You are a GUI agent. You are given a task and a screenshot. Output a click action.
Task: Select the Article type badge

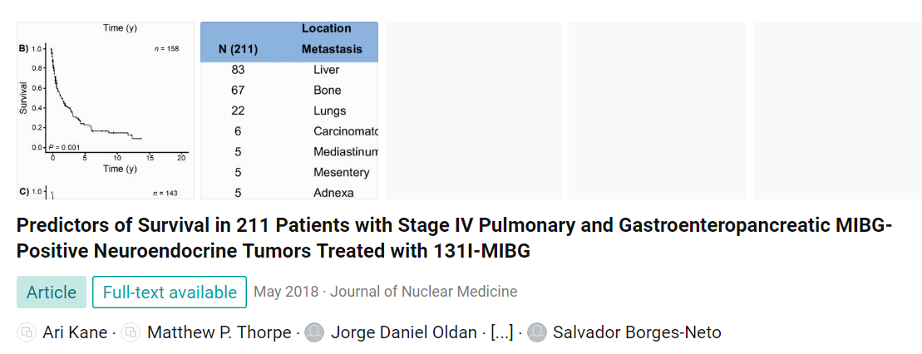(52, 293)
